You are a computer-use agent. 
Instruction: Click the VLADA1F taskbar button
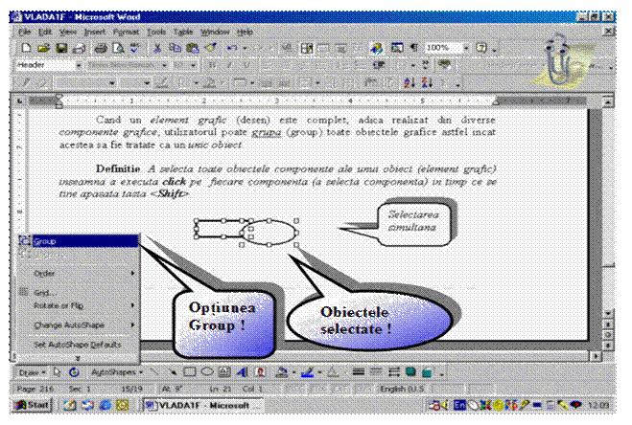click(x=197, y=405)
